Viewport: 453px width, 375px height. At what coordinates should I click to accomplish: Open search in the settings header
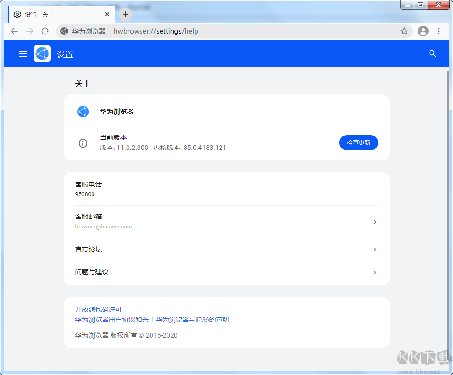point(432,54)
